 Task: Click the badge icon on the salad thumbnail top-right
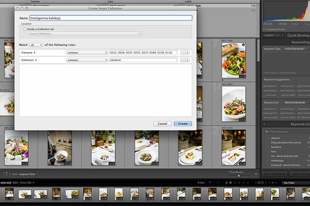[244, 45]
